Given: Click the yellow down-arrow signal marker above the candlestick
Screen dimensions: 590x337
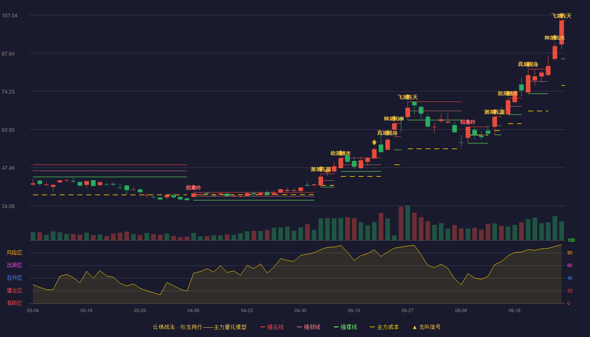Looking at the screenshot, I should [374, 143].
